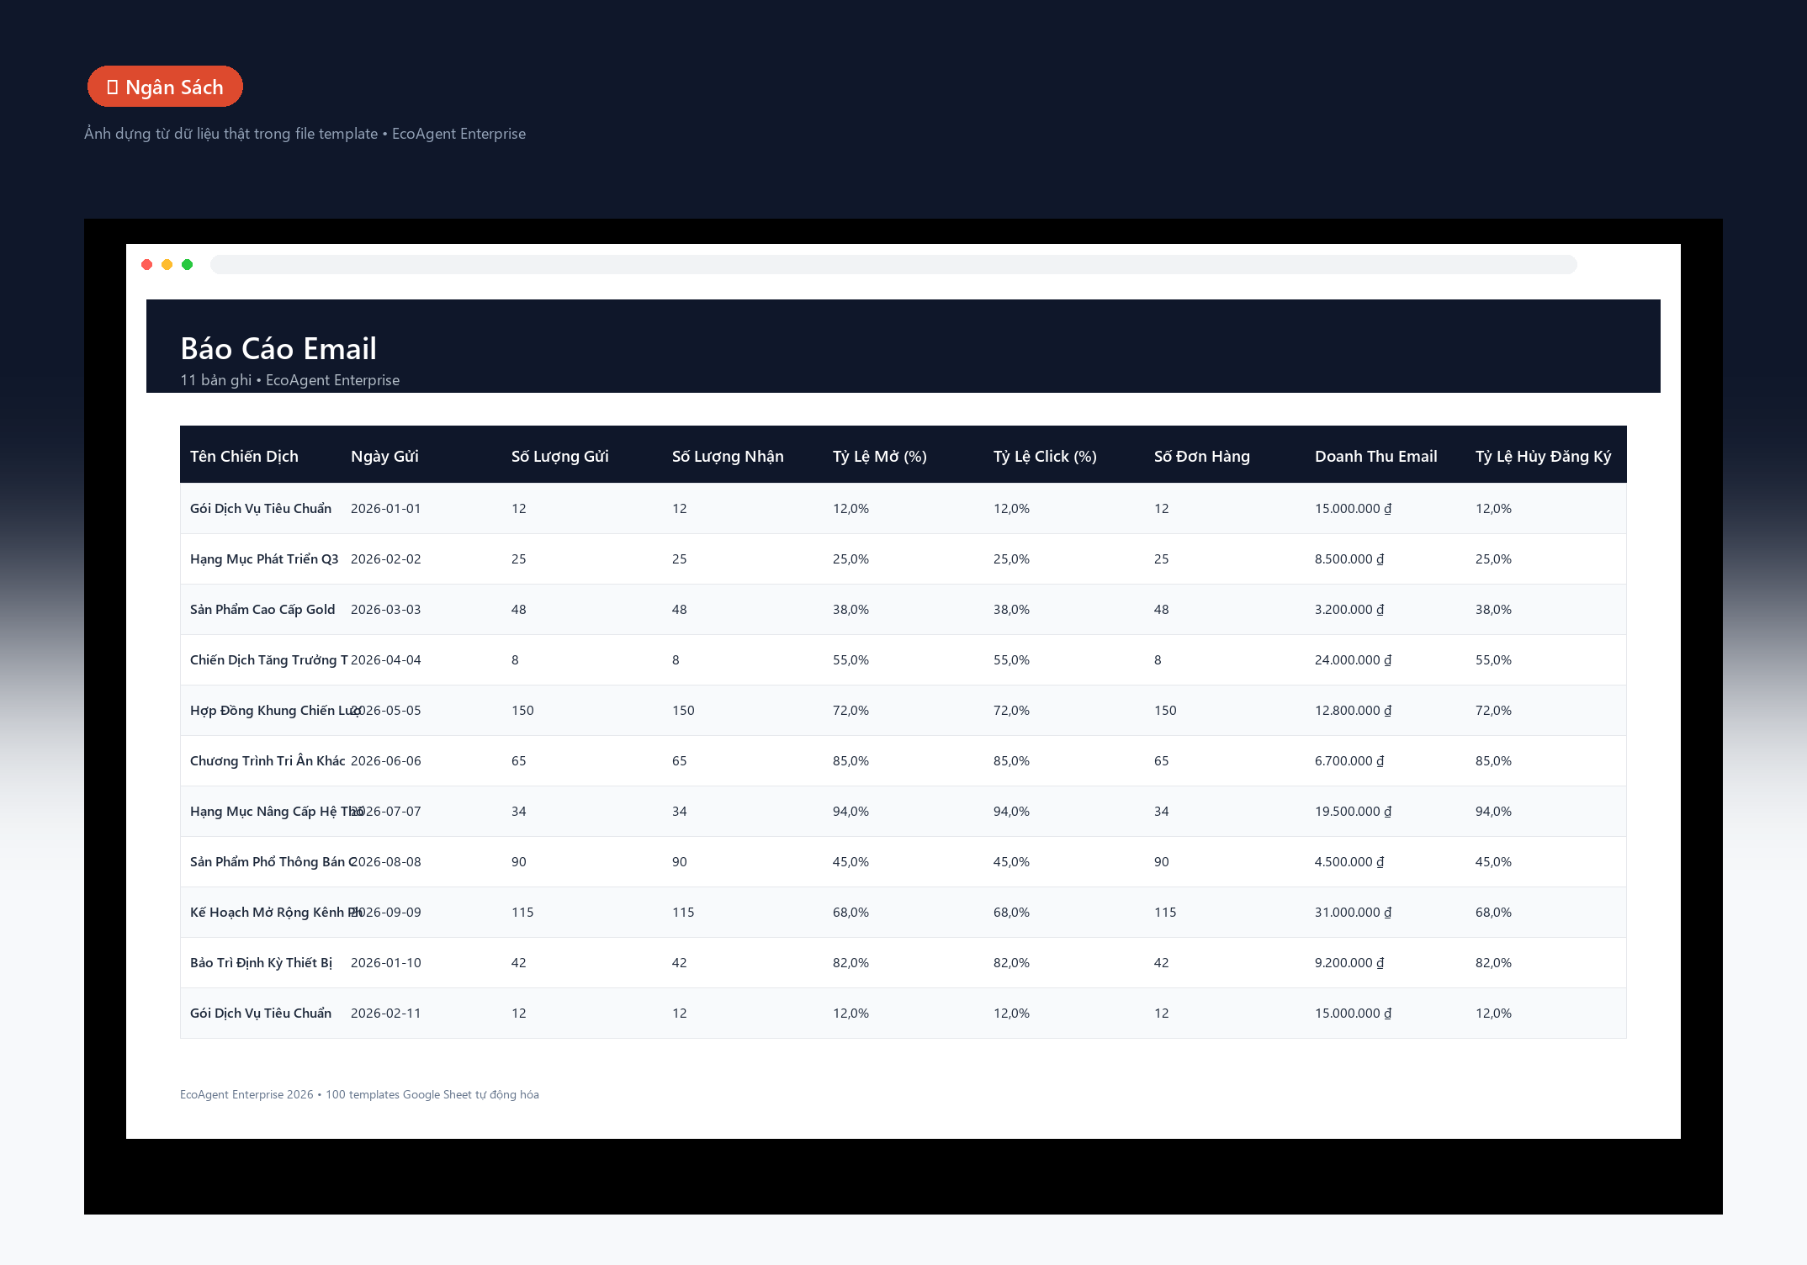The image size is (1807, 1265).
Task: Click the 24.000.000 ₫ revenue cell
Action: click(x=1354, y=660)
